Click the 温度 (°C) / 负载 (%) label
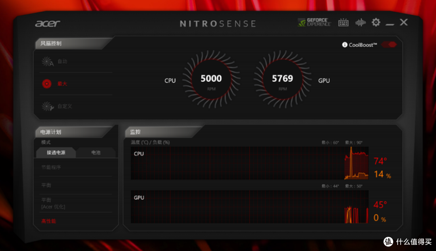The height and width of the screenshot is (251, 436). [150, 142]
